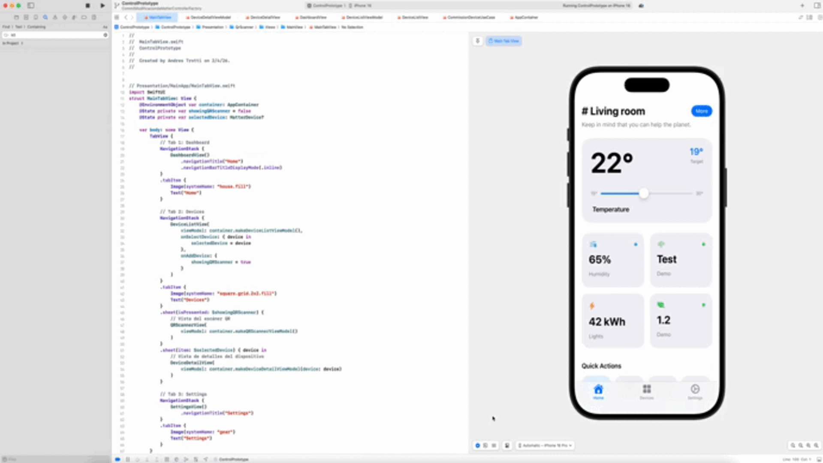The width and height of the screenshot is (823, 463).
Task: Choose the iPhone 16 run destination
Action: point(361,6)
